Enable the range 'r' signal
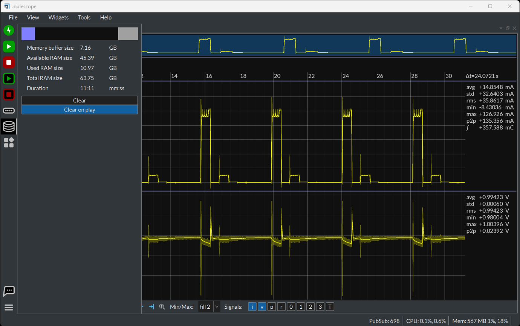520x326 pixels. (x=281, y=307)
